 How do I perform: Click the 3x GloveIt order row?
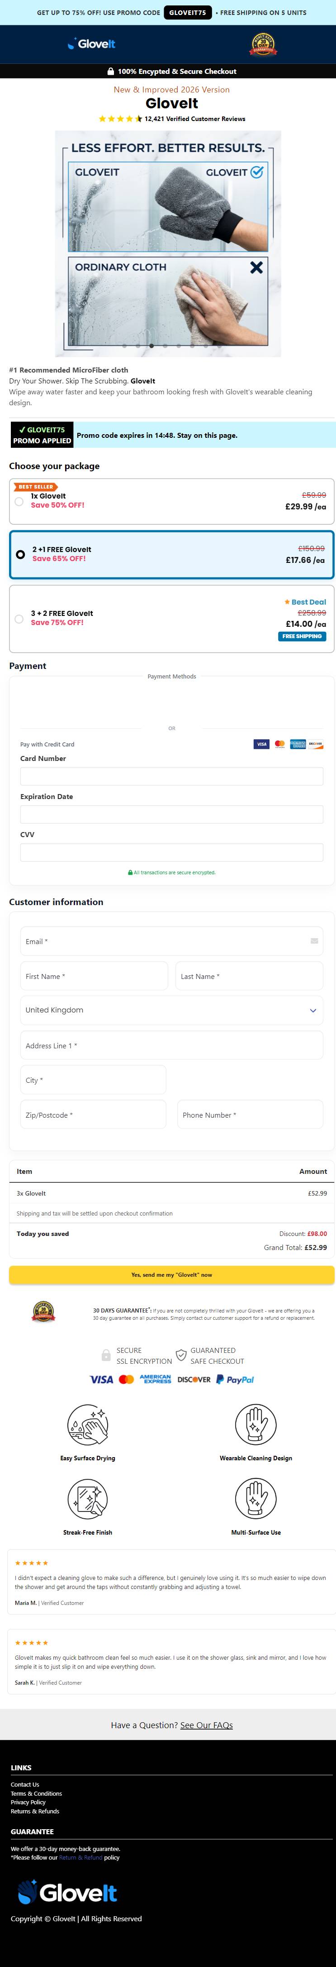171,1193
